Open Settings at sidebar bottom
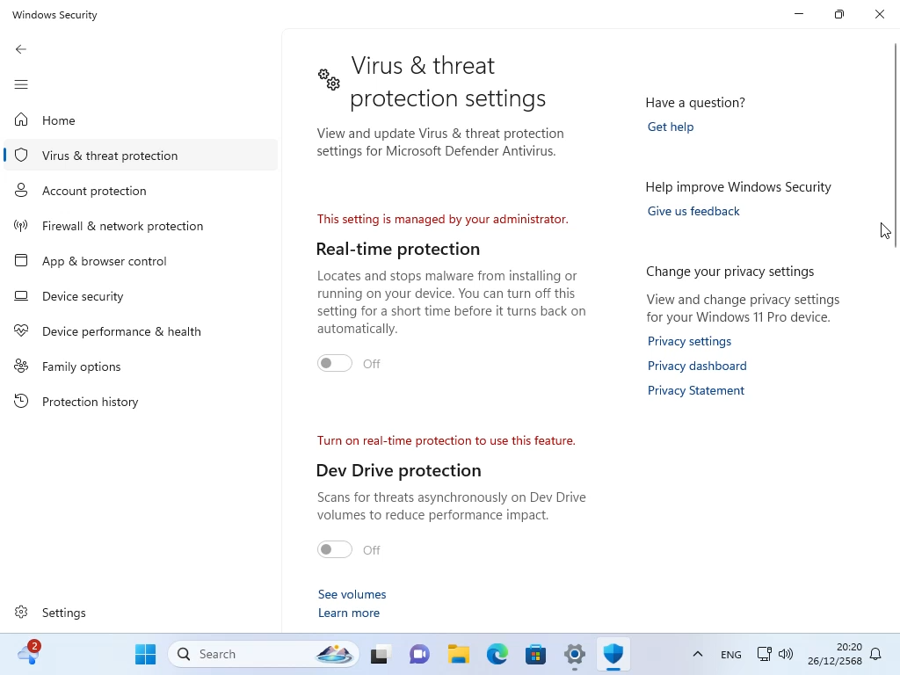 coord(63,613)
